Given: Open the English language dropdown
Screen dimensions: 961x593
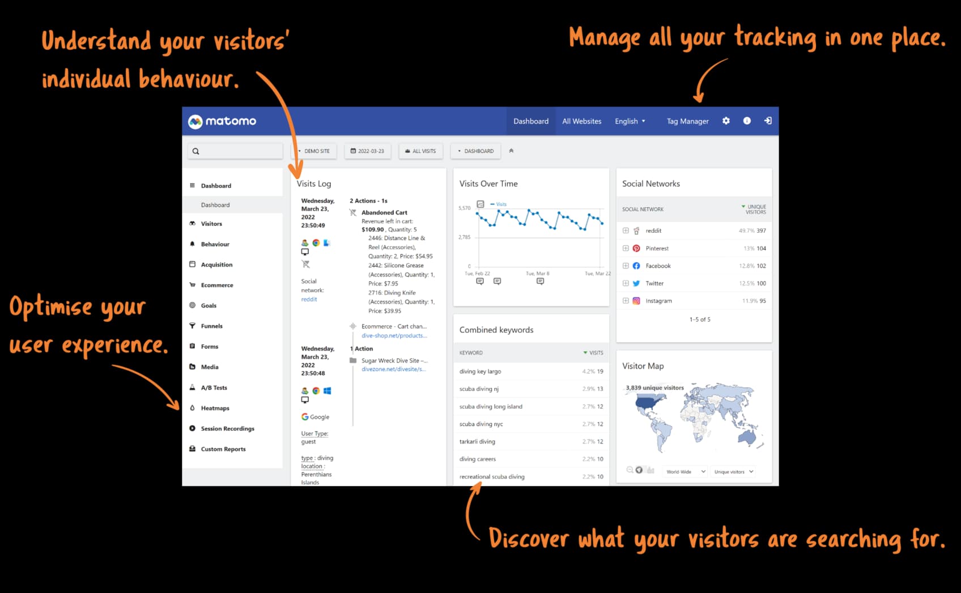Looking at the screenshot, I should 630,121.
